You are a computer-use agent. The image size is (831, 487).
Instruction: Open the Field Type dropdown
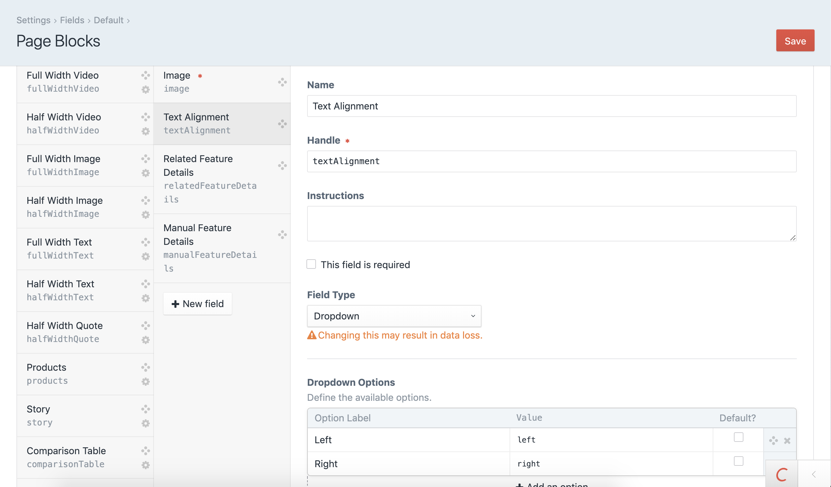(394, 316)
